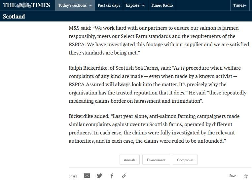Screen dimensions: 252x183
Task: Select the Companies topic tag
Action: coord(185,160)
